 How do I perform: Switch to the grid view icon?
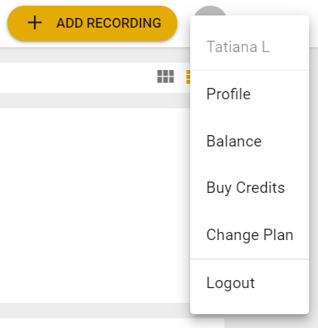[x=166, y=77]
